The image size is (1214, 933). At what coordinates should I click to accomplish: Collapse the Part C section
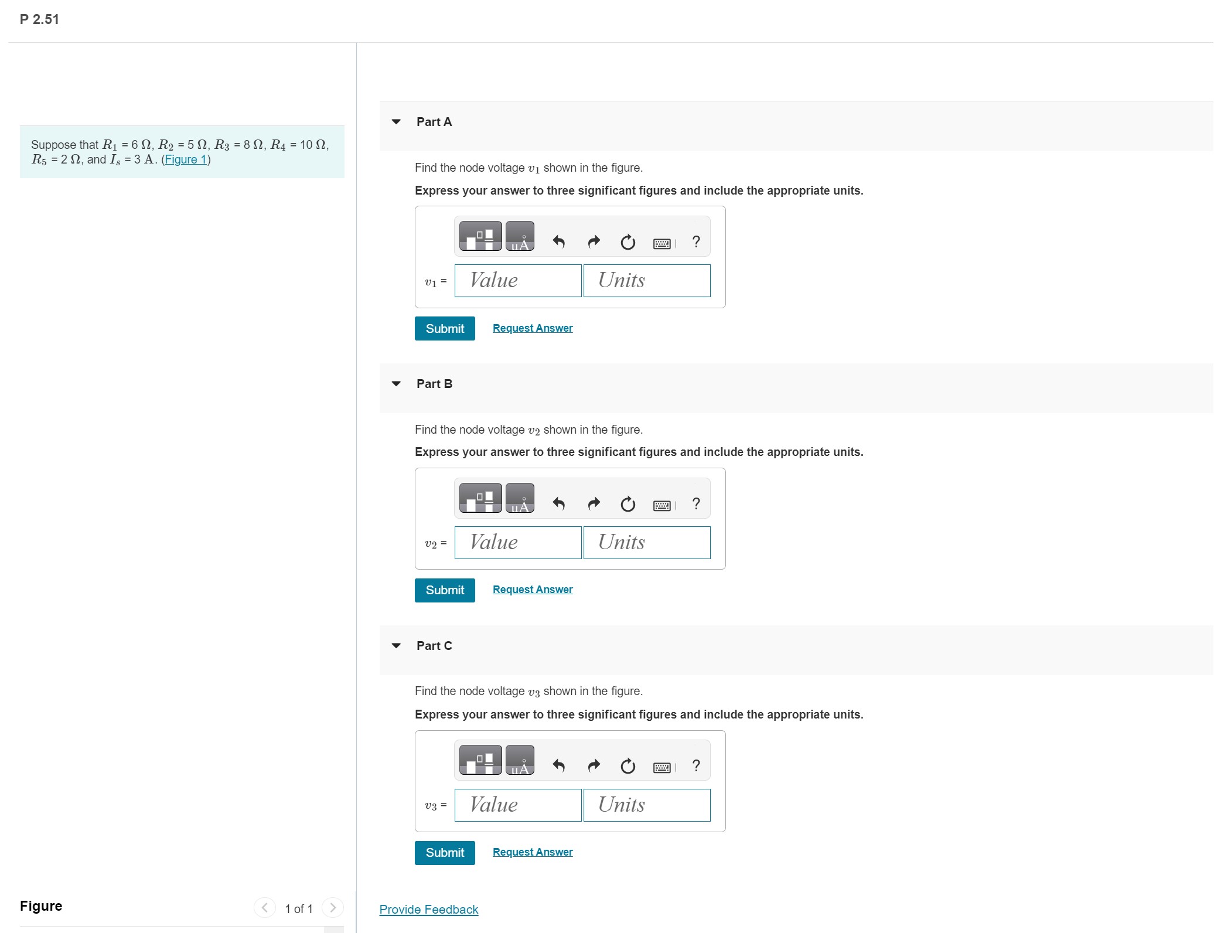pos(396,646)
